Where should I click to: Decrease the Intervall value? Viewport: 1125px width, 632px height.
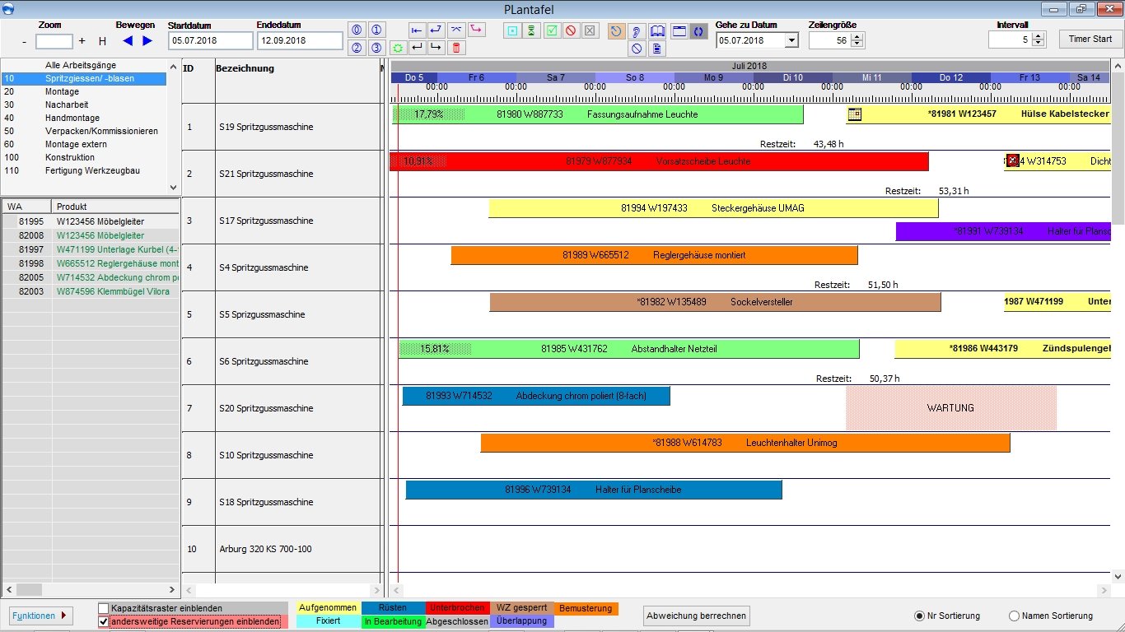1038,44
